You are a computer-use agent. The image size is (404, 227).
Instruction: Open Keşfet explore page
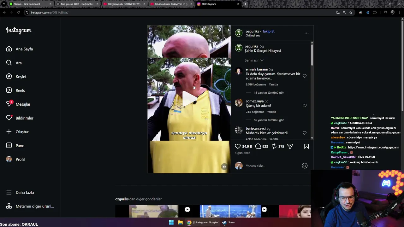(16, 77)
